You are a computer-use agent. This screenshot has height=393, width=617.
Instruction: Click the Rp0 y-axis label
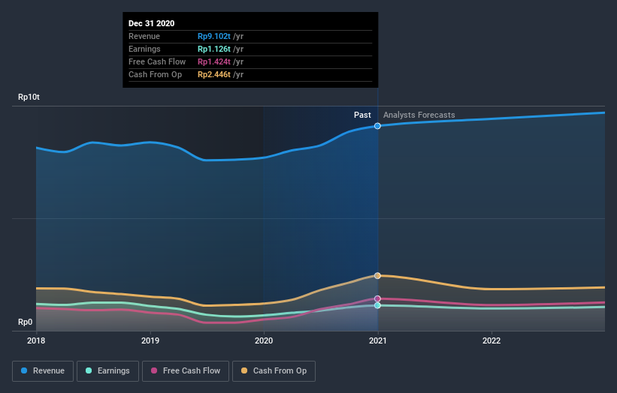pos(26,322)
